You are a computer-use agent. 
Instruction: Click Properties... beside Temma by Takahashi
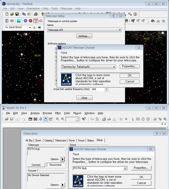[x=130, y=66]
